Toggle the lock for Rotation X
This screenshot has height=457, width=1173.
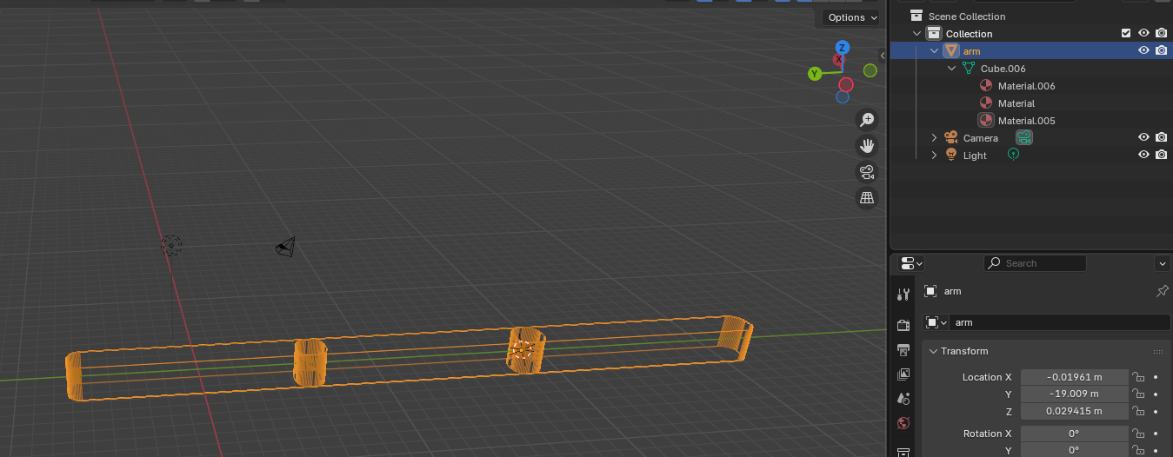tap(1137, 434)
